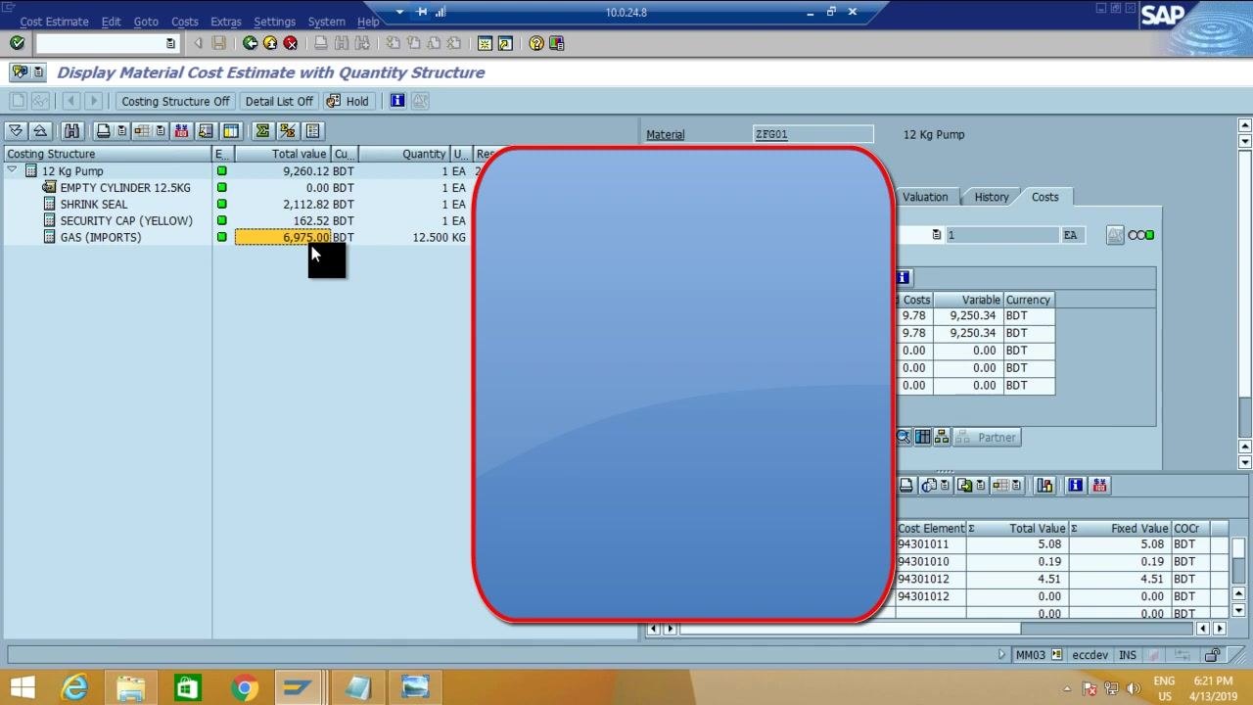The image size is (1253, 705).
Task: Click the Details magnifier icon near Partner
Action: point(904,438)
